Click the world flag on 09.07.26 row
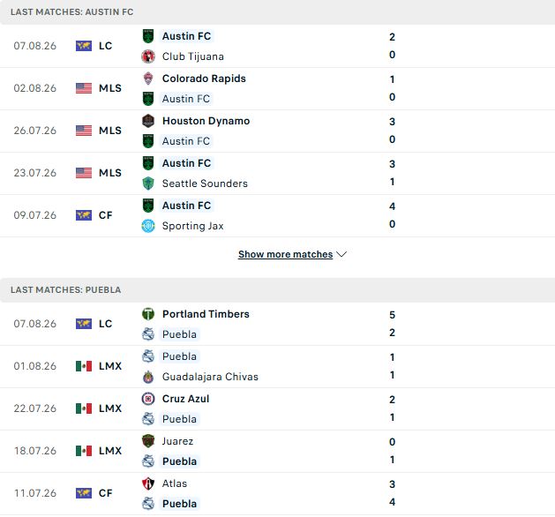Viewport: 555px width, 517px height. point(84,215)
